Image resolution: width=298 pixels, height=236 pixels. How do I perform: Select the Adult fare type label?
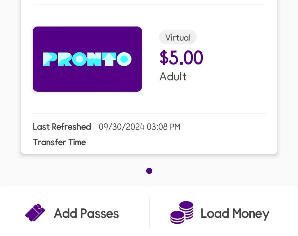click(x=173, y=77)
